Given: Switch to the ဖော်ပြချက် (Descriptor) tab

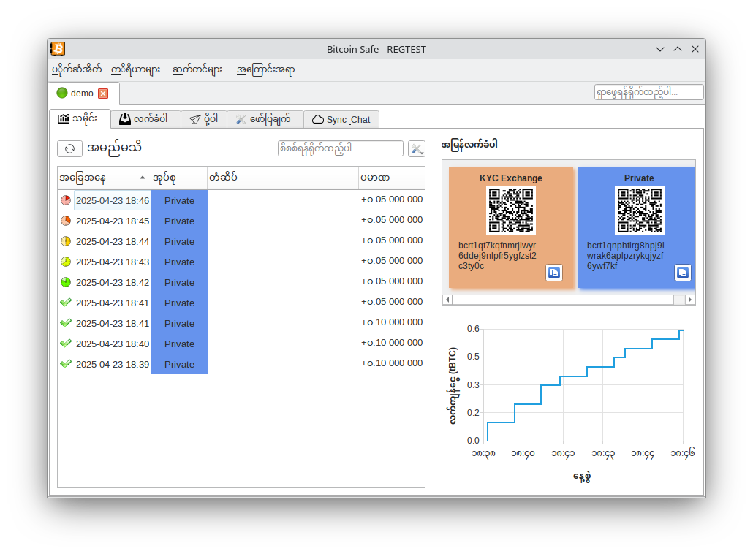Looking at the screenshot, I should pos(265,119).
